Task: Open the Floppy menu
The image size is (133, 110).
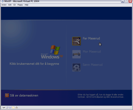Action: (x=20, y=5)
